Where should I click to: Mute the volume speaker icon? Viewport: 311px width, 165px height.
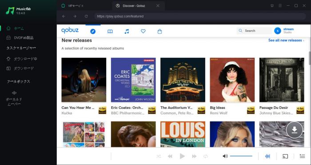click(x=225, y=156)
